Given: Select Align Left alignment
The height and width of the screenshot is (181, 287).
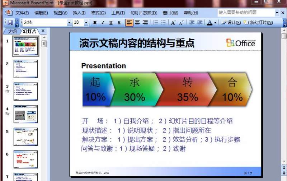Looking at the screenshot, I should click(129, 23).
